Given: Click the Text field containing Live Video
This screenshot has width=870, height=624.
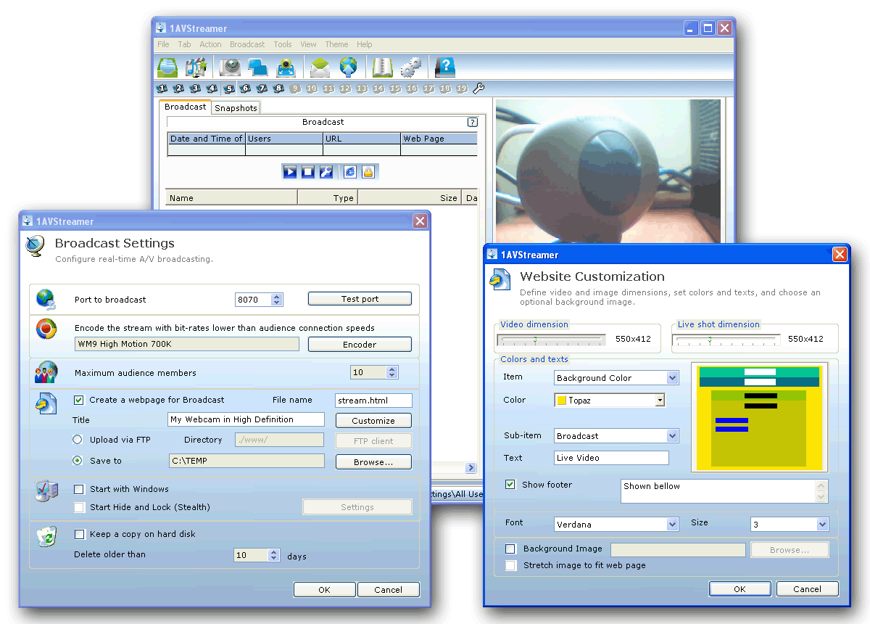Looking at the screenshot, I should (611, 458).
